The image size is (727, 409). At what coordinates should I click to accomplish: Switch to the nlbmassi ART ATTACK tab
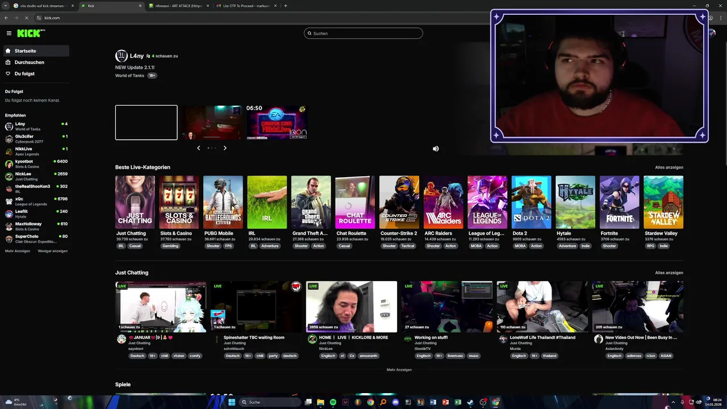[x=178, y=6]
